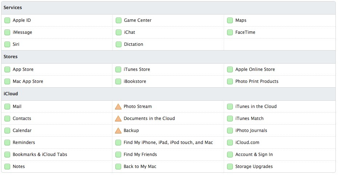The image size is (338, 176).
Task: Select the iTunes in the Cloud label
Action: (256, 107)
